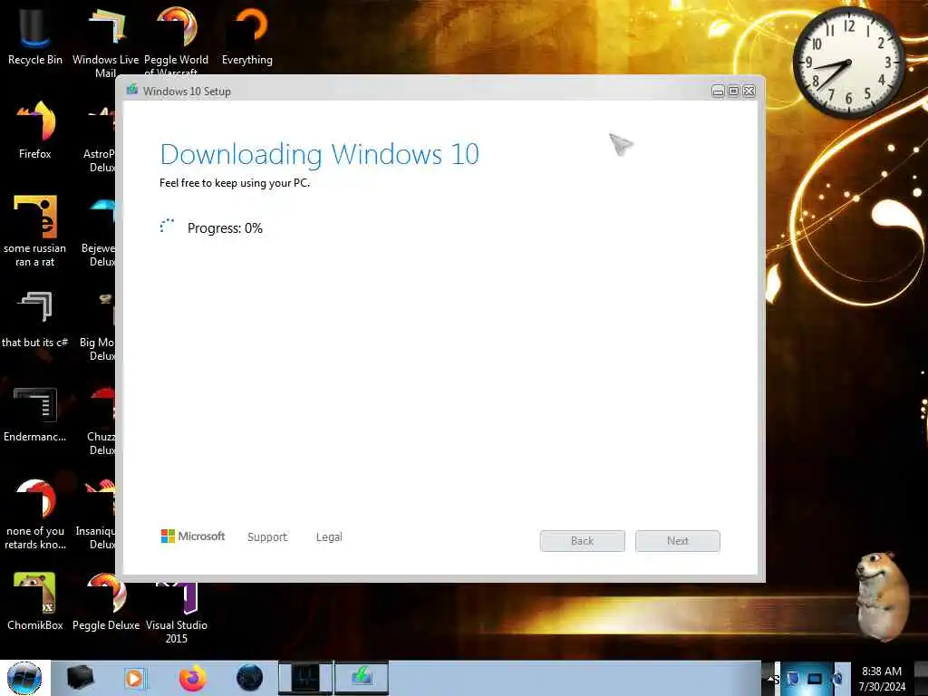Click the Microsoft logo
This screenshot has width=928, height=696.
click(x=193, y=536)
